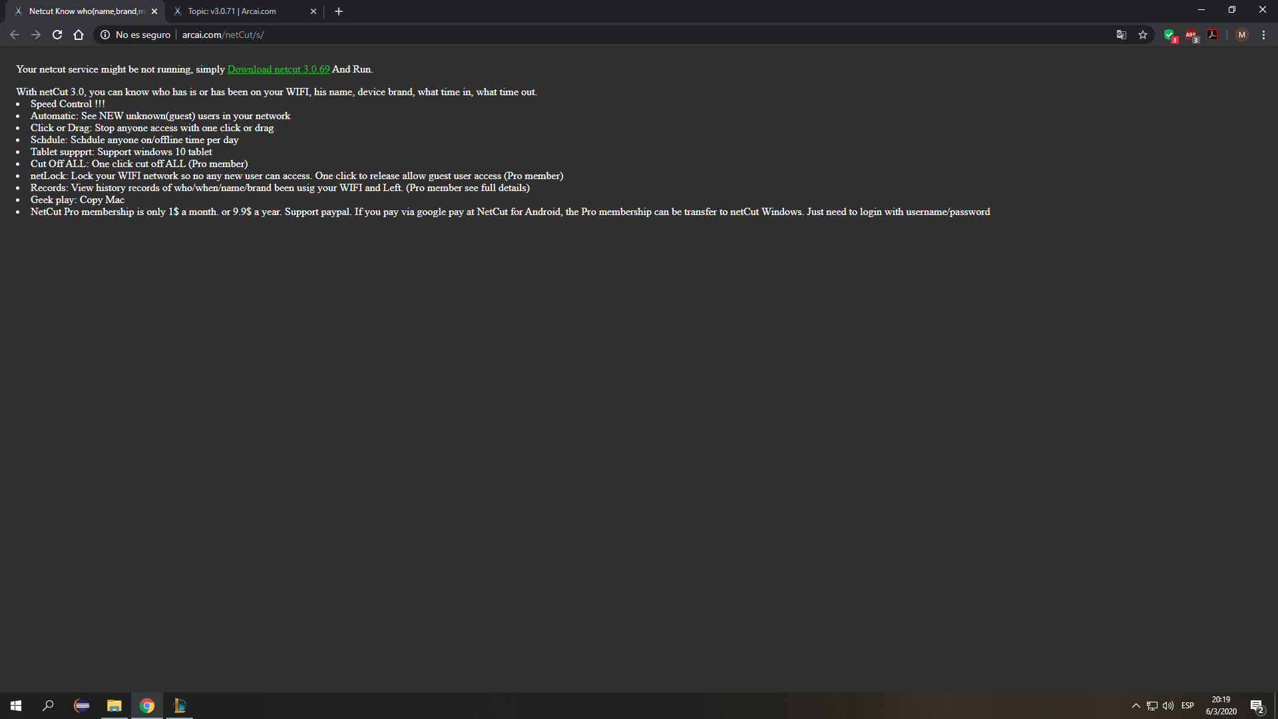Open the Adblock Plus extension
1278x719 pixels.
point(1191,35)
